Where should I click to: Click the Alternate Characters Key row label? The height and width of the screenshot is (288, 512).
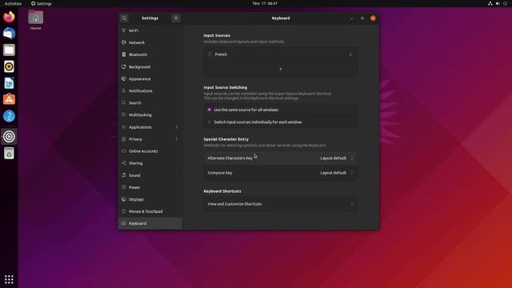[x=230, y=158]
